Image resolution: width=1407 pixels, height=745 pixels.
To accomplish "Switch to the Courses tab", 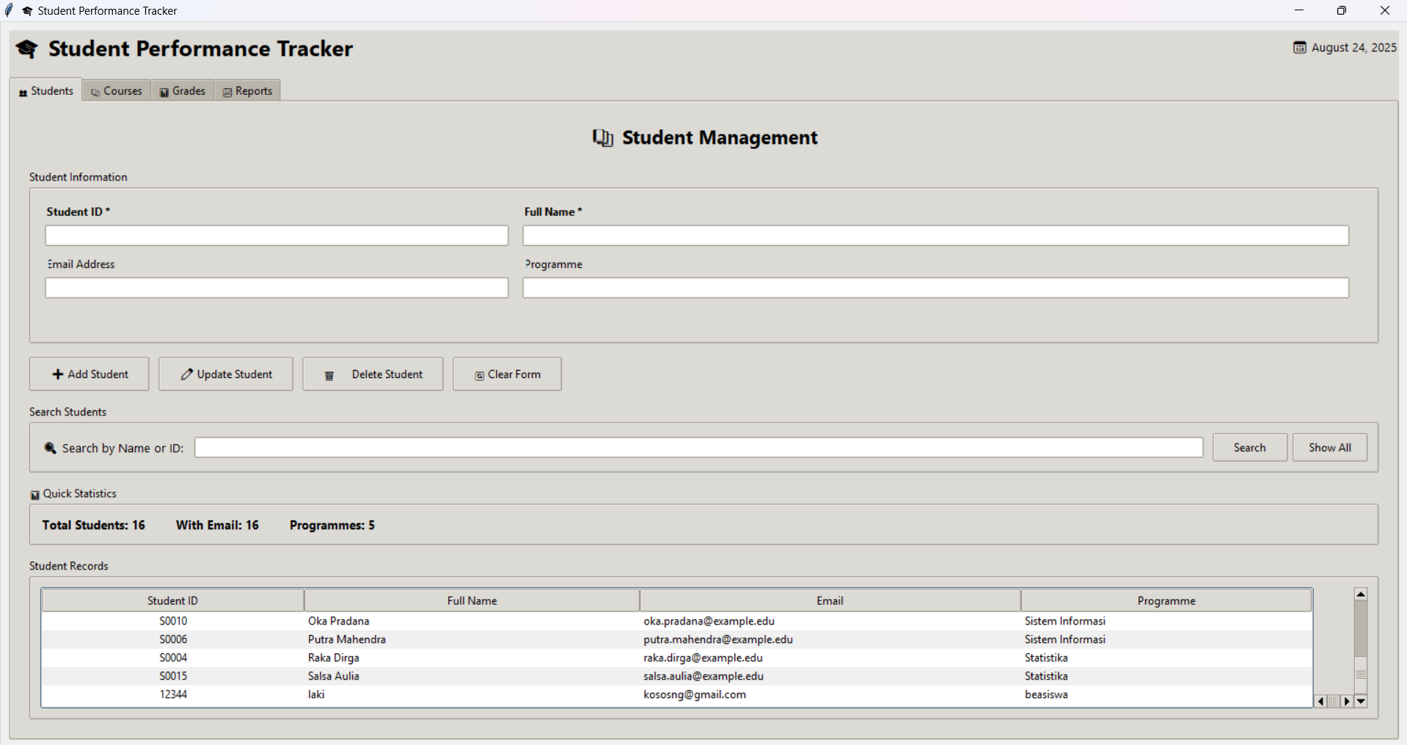I will click(x=116, y=90).
